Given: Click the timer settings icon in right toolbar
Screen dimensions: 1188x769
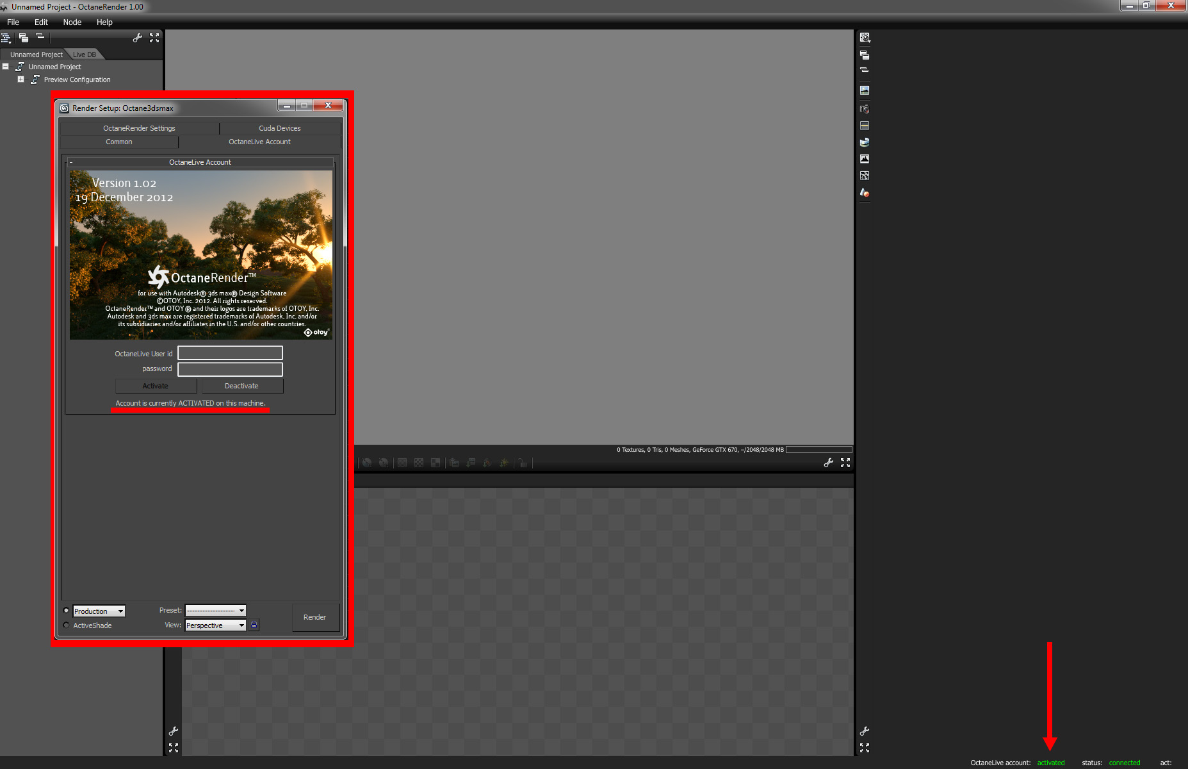Looking at the screenshot, I should click(x=865, y=38).
